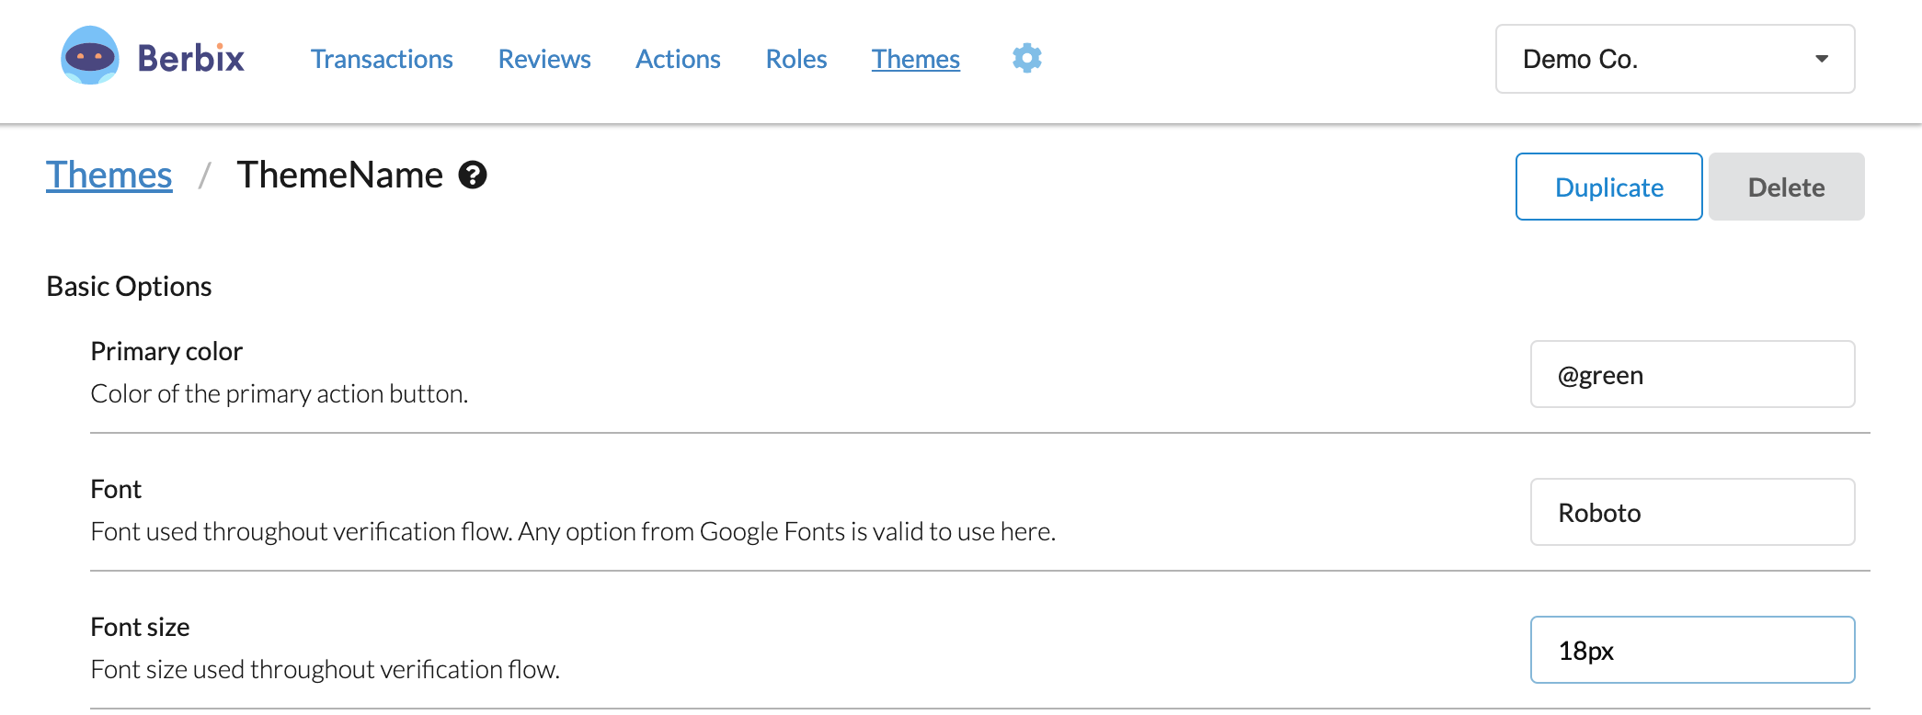Click the ThemeName title text
The height and width of the screenshot is (715, 1922).
(x=339, y=175)
